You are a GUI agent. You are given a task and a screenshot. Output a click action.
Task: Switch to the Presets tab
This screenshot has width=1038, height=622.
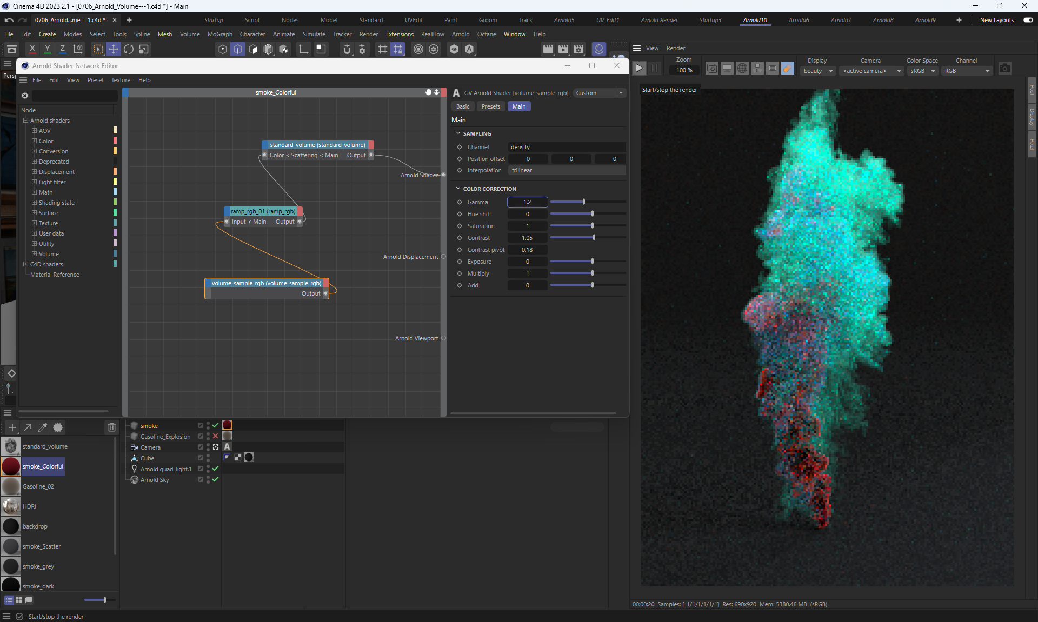[x=490, y=106]
